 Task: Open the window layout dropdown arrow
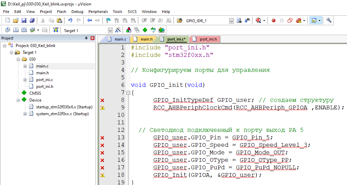point(319,21)
